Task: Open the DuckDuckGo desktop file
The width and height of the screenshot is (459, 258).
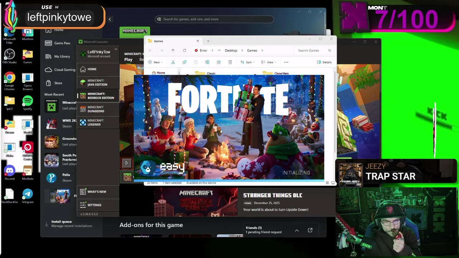Action: [10, 196]
